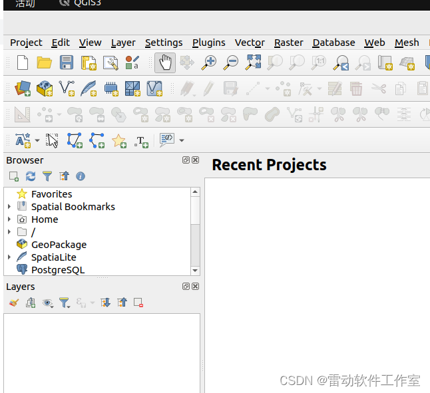Viewport: 430px width, 393px height.
Task: Click the Zoom Last icon
Action: click(341, 63)
